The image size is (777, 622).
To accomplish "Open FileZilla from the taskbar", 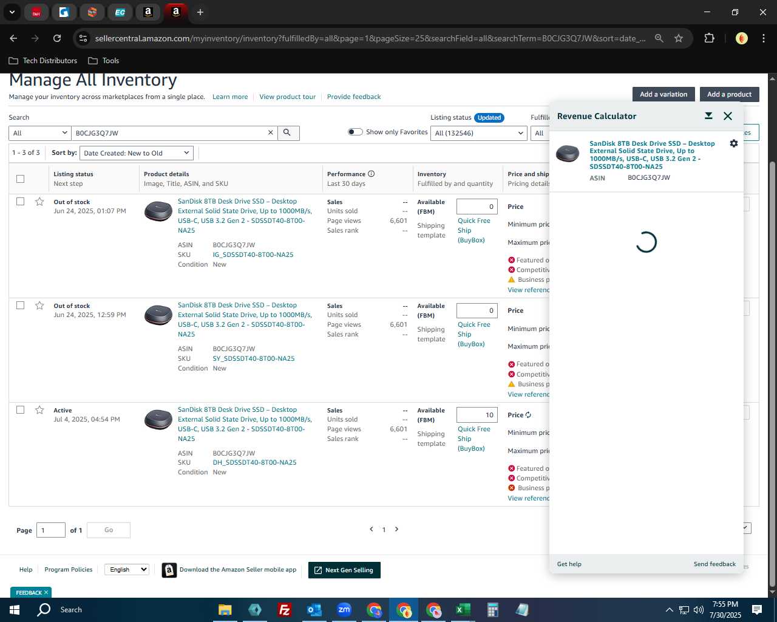I will pyautogui.click(x=284, y=610).
